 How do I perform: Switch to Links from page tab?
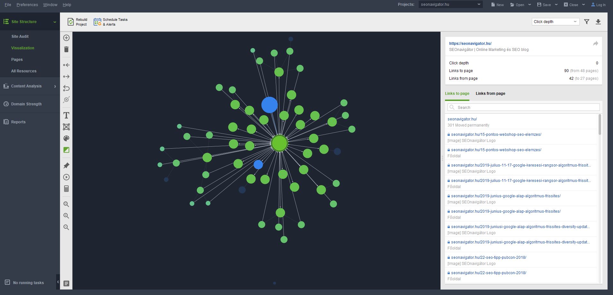click(x=491, y=94)
